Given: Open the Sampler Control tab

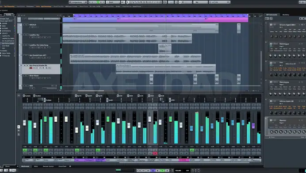Looking at the screenshot, I should [48, 166].
